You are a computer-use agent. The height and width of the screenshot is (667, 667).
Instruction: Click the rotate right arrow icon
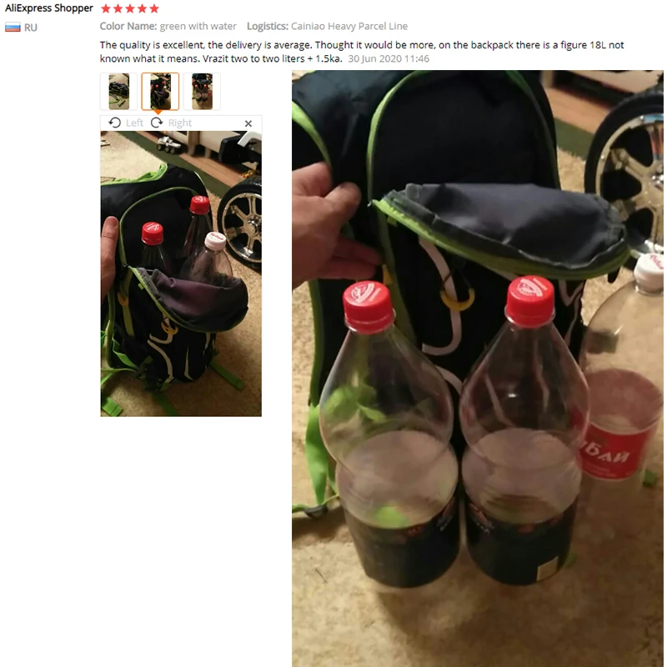157,123
